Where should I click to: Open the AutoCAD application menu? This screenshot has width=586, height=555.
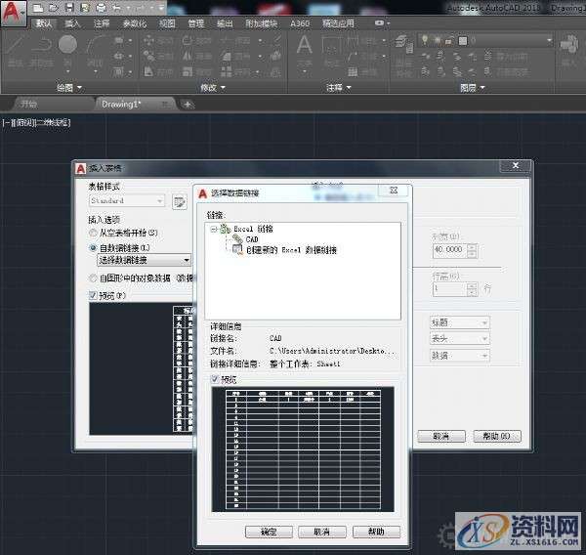13,13
